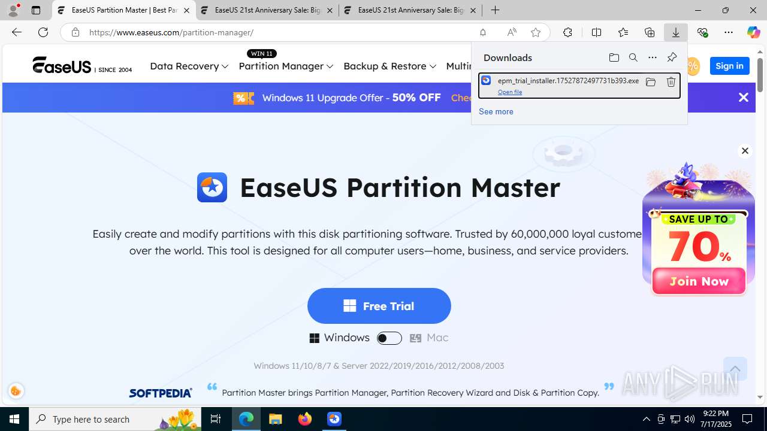
Task: Select the Mac platform label
Action: (437, 338)
